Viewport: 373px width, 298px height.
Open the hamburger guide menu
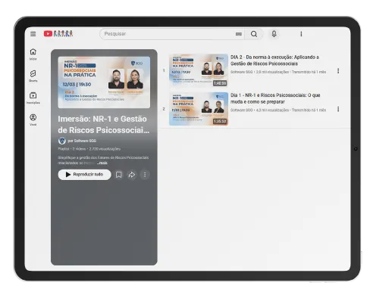click(x=33, y=34)
